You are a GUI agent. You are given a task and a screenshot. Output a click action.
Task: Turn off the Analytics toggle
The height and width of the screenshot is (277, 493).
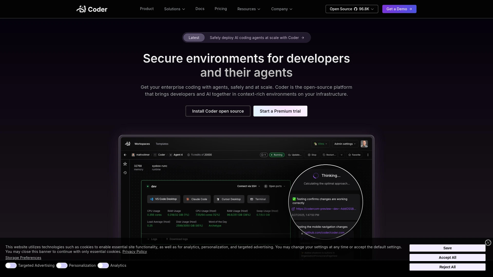coord(103,265)
